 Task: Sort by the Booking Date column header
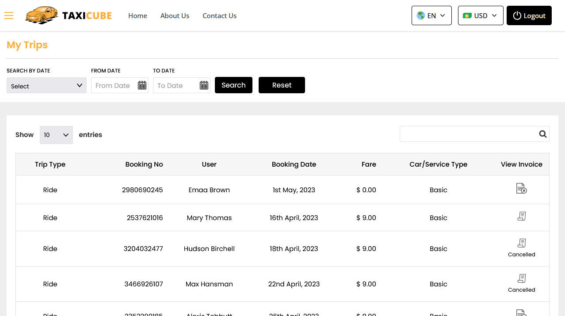point(294,164)
